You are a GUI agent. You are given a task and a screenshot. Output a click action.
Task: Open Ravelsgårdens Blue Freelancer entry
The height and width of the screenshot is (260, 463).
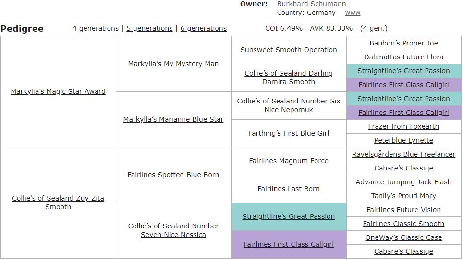click(403, 154)
